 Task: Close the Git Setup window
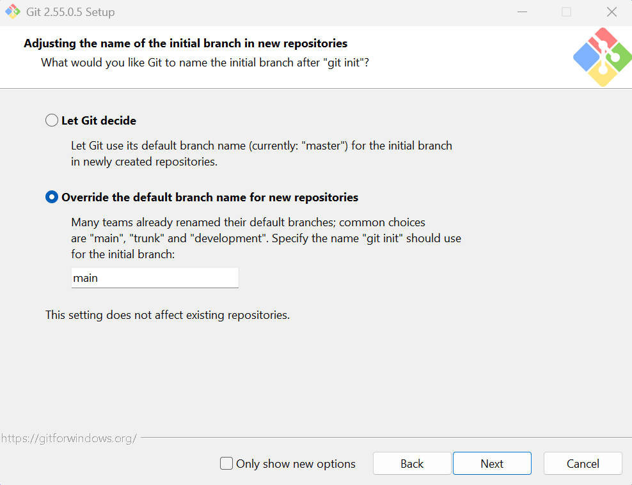[612, 12]
